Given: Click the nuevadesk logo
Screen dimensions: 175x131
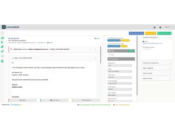Looking at the screenshot, I should (x=10, y=27).
